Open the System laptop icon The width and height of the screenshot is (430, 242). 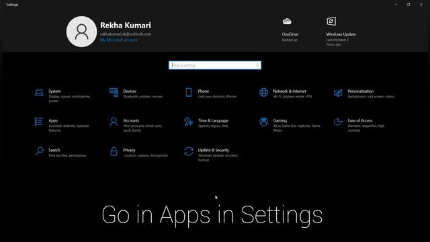[39, 93]
